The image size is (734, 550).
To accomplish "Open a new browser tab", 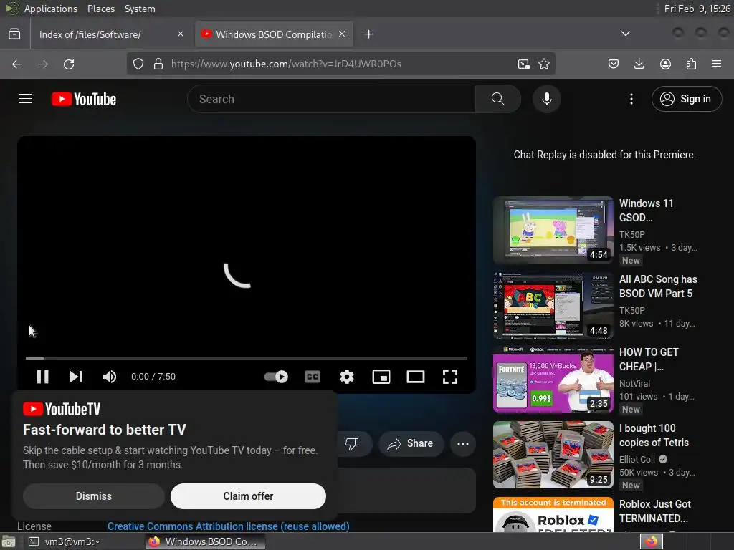I will [369, 34].
